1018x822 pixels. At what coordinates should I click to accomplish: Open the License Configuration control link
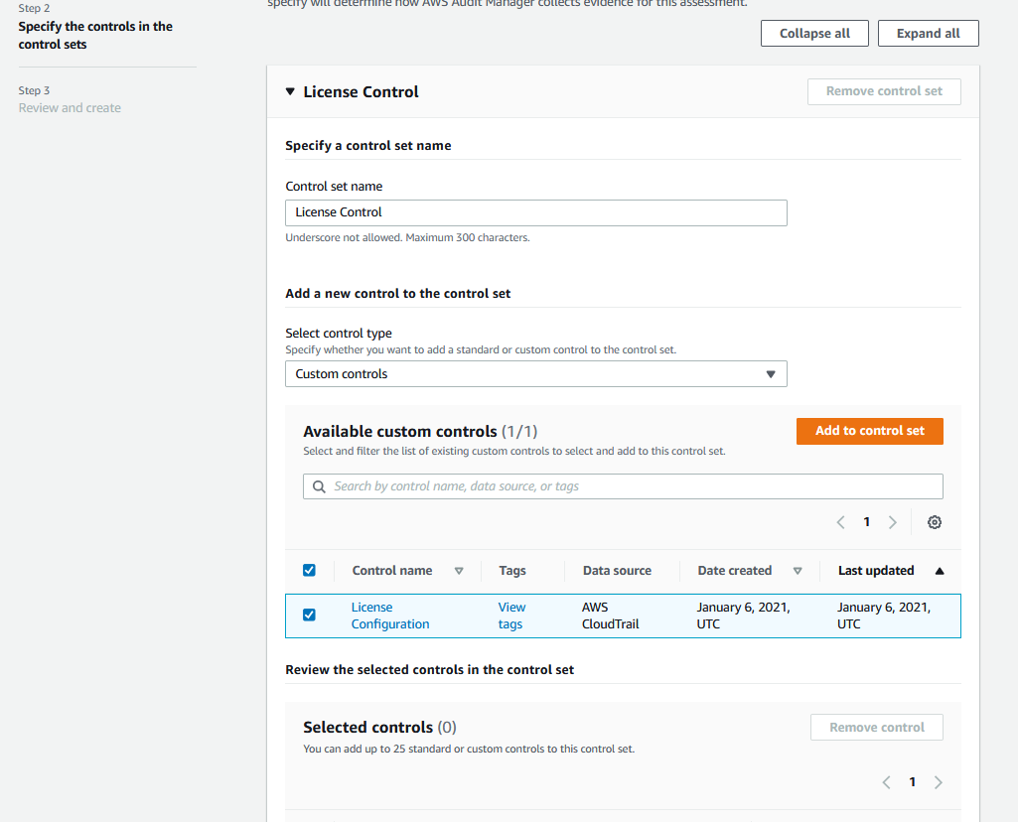(390, 616)
